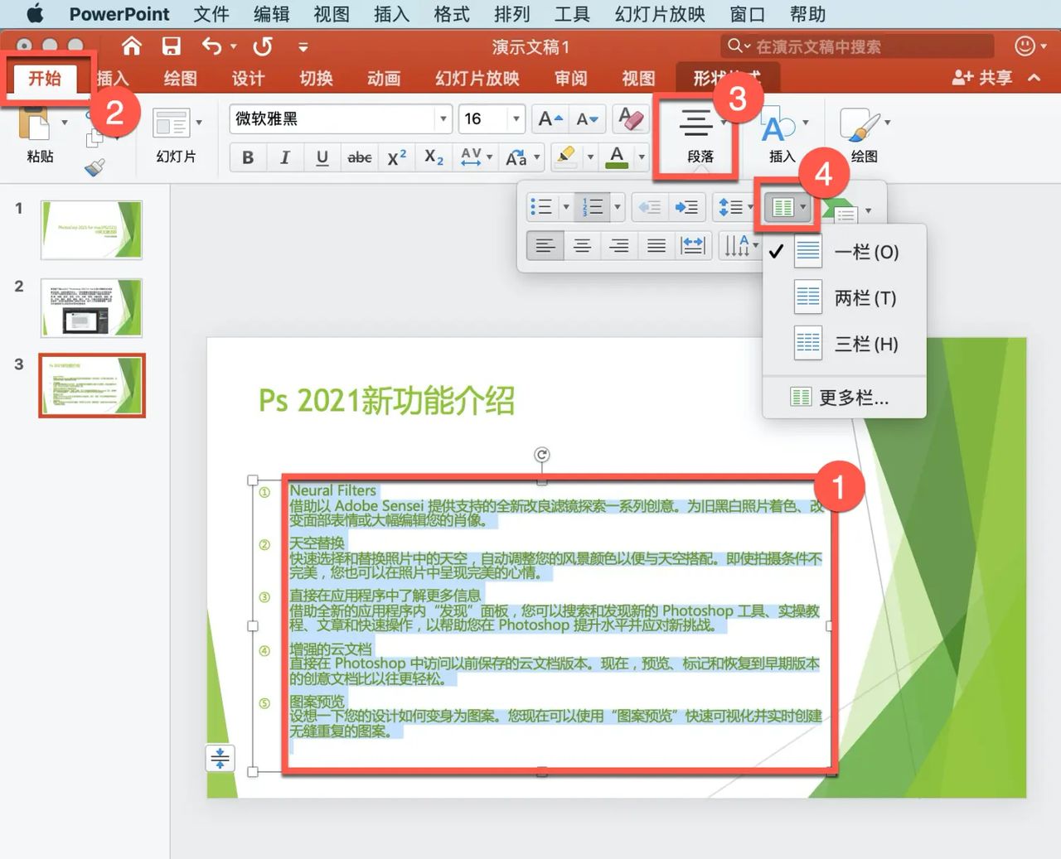Clear formatting with the eraser A icon
Image resolution: width=1061 pixels, height=859 pixels.
tap(631, 118)
